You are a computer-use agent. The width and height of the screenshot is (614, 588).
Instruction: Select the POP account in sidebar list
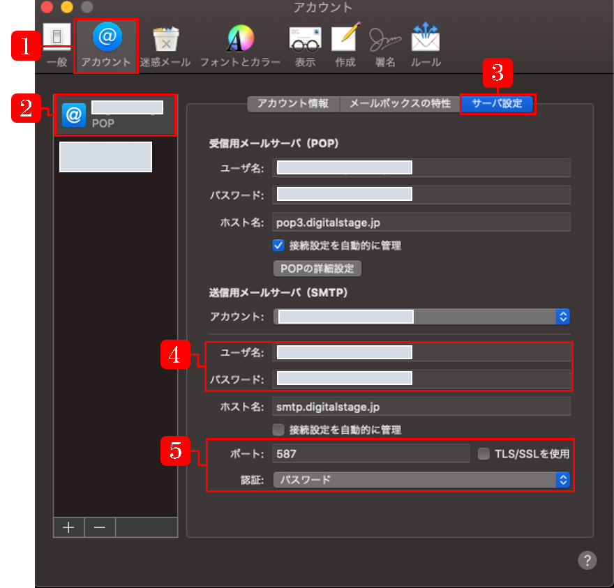pos(115,115)
